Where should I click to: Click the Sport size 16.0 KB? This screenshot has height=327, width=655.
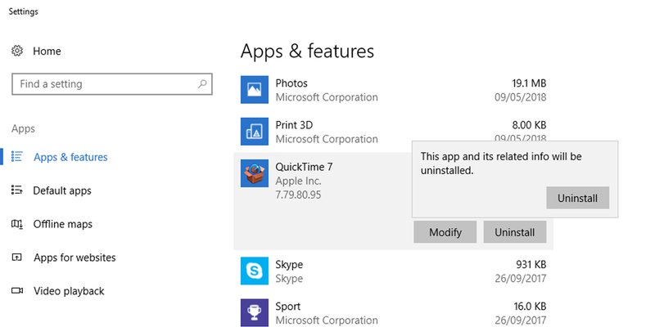point(530,307)
